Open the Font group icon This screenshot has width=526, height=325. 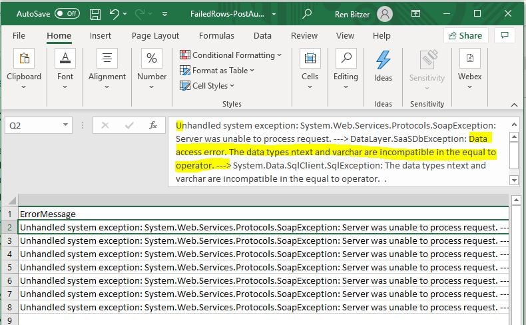[x=65, y=59]
